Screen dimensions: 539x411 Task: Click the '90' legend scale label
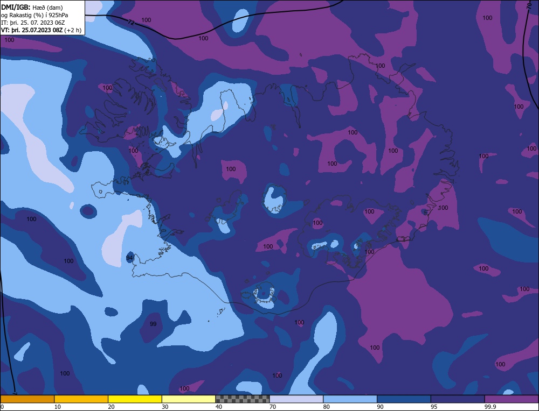(381, 407)
